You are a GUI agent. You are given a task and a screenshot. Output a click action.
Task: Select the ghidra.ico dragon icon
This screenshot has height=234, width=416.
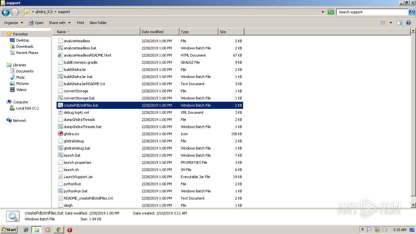click(x=60, y=134)
